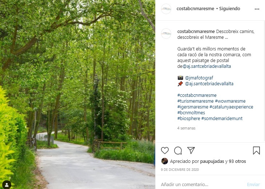
Task: Open profile avatar beside caption
Action: pos(166,33)
